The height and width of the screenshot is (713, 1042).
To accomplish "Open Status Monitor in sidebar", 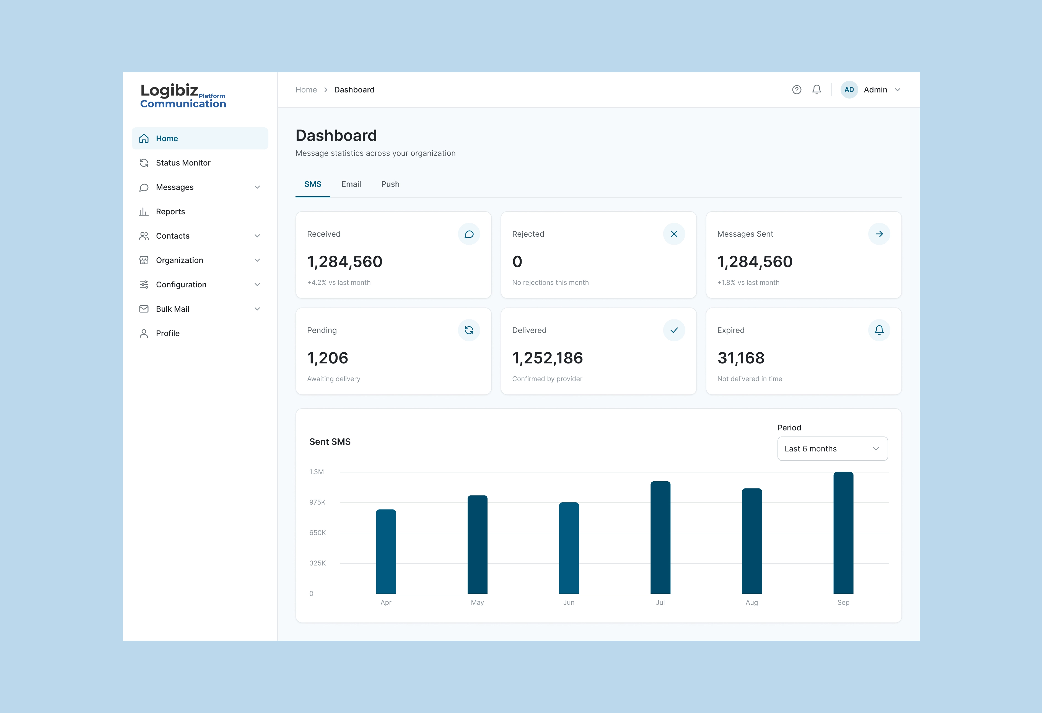I will pyautogui.click(x=200, y=163).
